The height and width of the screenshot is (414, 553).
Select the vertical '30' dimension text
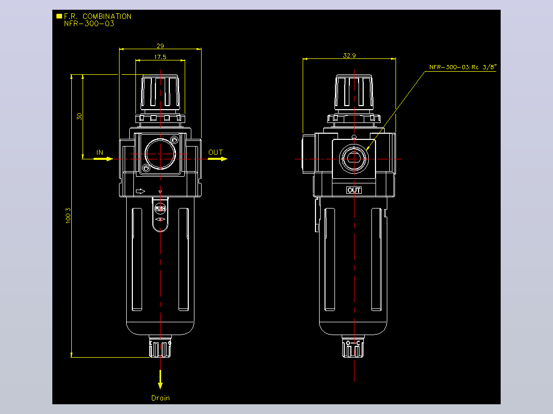coord(80,116)
